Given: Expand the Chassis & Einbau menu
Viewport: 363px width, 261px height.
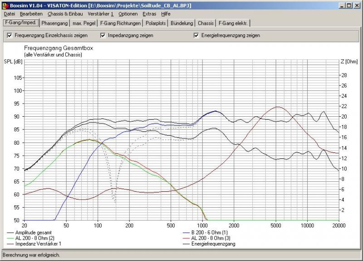Looking at the screenshot, I should [65, 14].
